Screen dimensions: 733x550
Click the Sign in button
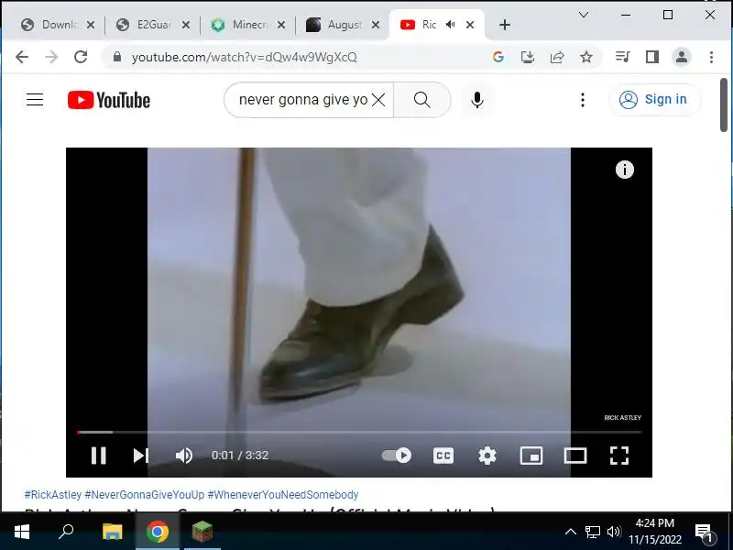(654, 100)
